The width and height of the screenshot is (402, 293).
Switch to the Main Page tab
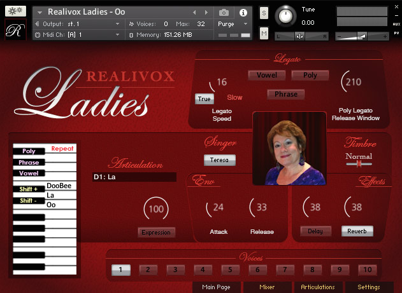216,287
